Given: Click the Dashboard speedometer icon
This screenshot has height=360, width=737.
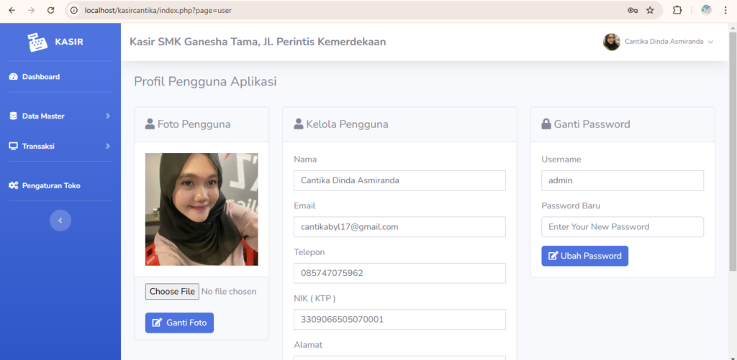Looking at the screenshot, I should 13,76.
